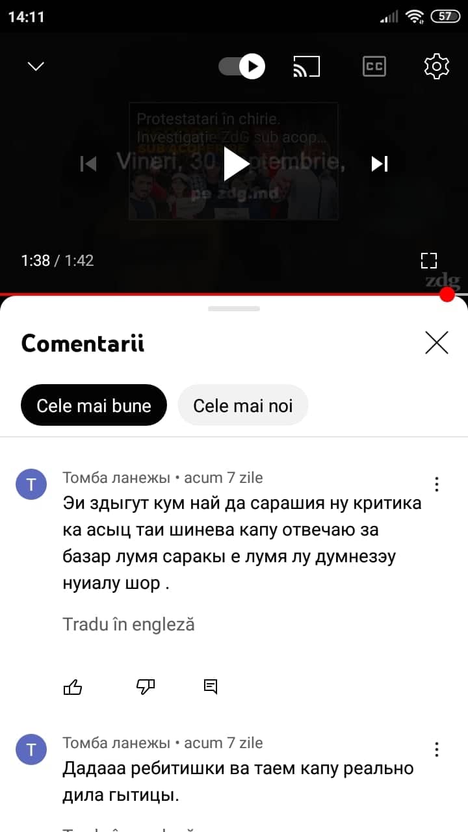The height and width of the screenshot is (832, 468).
Task: Open options menu for first comment
Action: (437, 484)
